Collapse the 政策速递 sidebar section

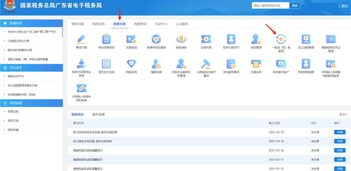(31, 103)
